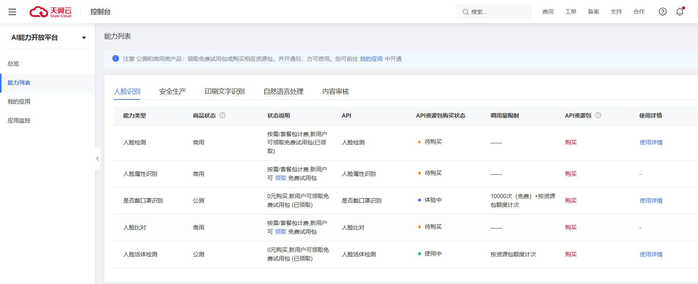
Task: Click the 体验中 status text
Action: click(x=433, y=200)
